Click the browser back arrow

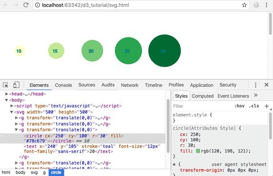tap(5, 5)
